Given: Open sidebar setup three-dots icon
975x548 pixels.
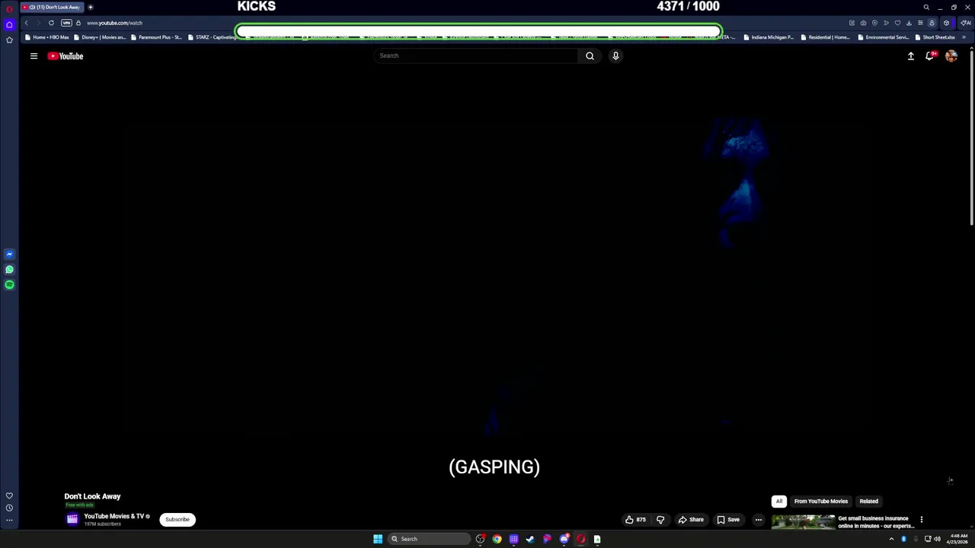Looking at the screenshot, I should tap(9, 521).
